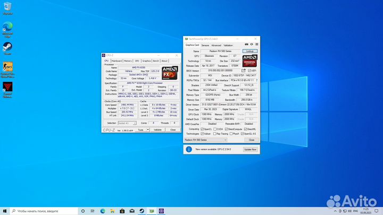Open the Steam desktop shortcut
Image resolution: width=383 pixels, height=215 pixels.
7,48
